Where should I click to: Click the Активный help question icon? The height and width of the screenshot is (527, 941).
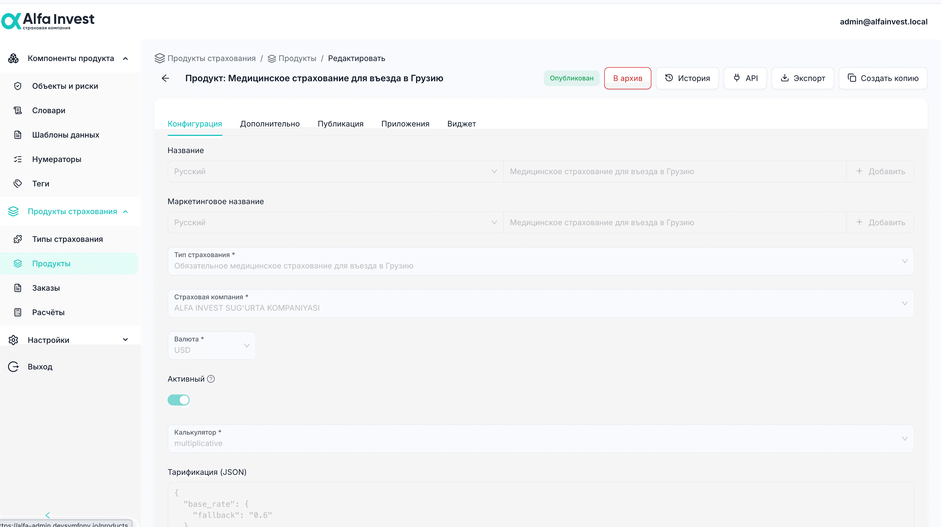pyautogui.click(x=211, y=379)
